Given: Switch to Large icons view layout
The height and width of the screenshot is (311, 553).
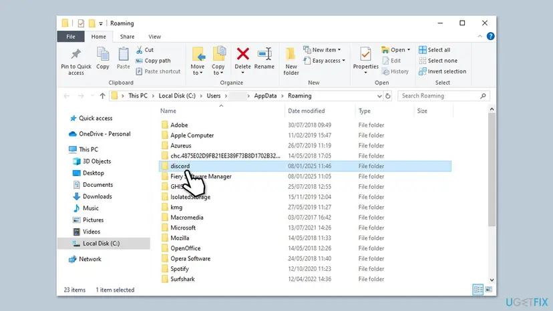Looking at the screenshot, I should coord(488,290).
